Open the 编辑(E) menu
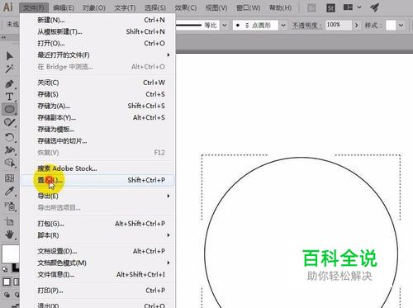 click(x=64, y=7)
